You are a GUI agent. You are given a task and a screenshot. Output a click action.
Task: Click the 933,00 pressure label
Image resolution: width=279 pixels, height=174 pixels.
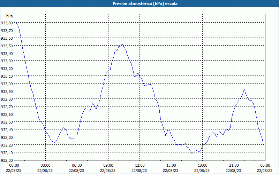click(x=7, y=84)
